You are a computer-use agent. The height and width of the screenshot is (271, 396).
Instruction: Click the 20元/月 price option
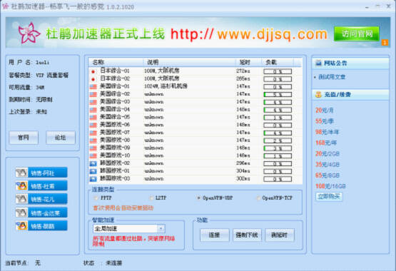(x=325, y=111)
